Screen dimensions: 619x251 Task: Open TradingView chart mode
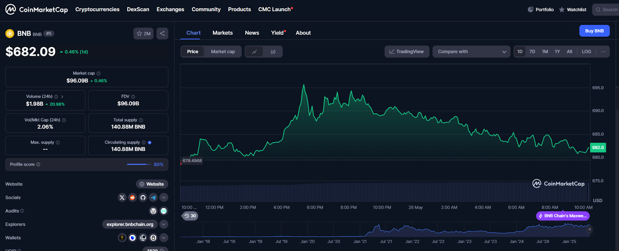[x=407, y=52]
